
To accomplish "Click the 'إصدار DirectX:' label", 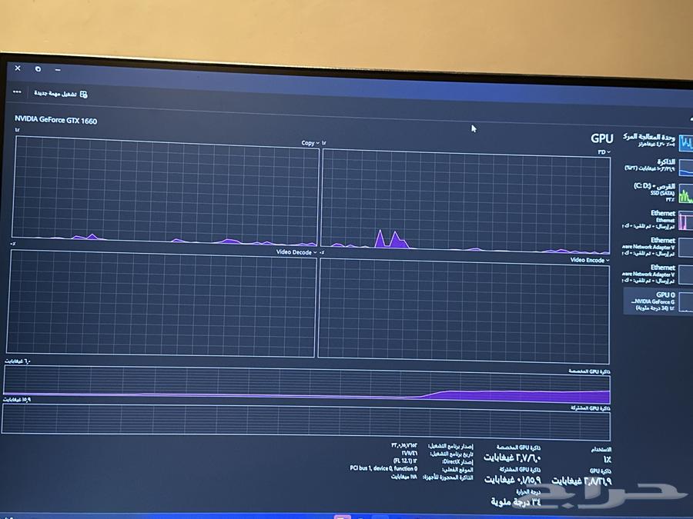I will pyautogui.click(x=457, y=461).
